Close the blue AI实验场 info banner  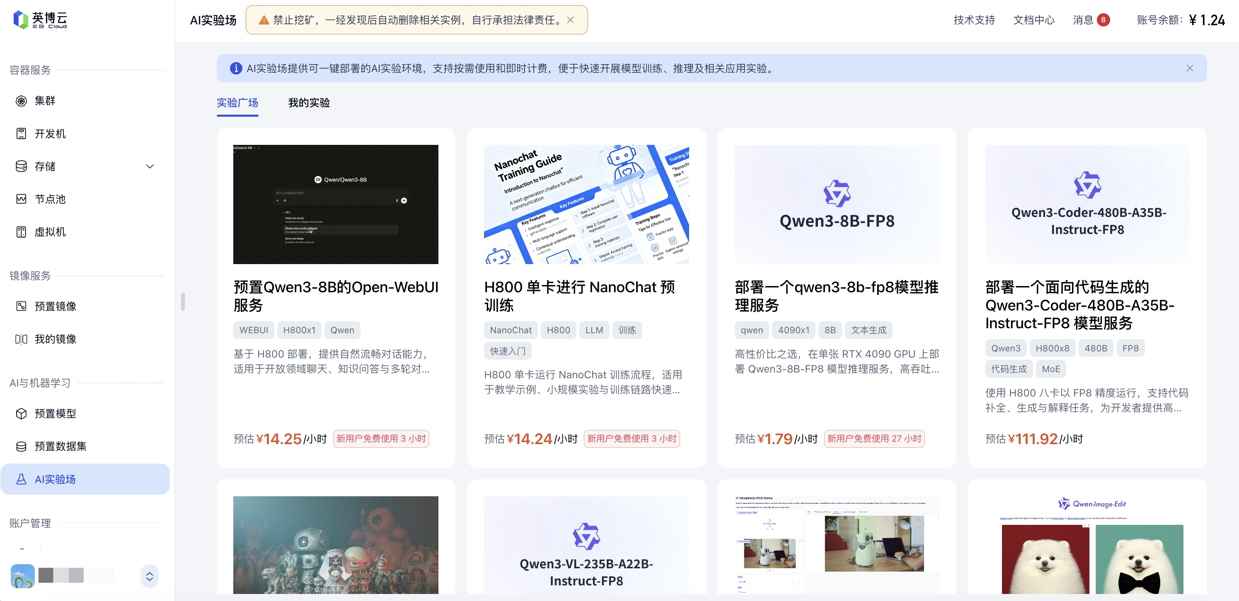click(1189, 68)
